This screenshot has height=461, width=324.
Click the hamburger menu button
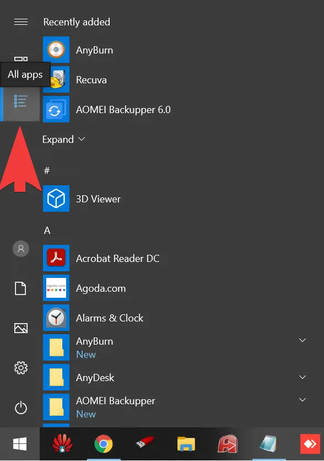21,22
